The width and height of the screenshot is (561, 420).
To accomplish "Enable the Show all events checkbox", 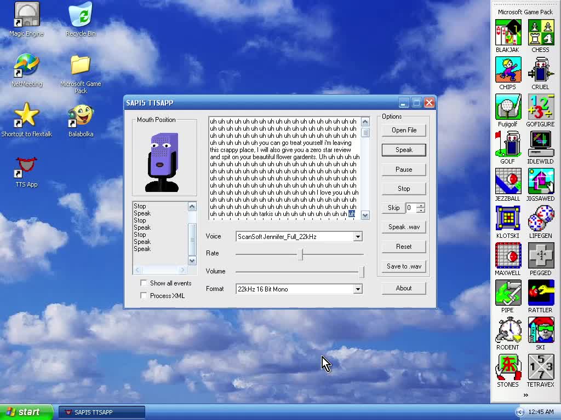I will (x=144, y=283).
